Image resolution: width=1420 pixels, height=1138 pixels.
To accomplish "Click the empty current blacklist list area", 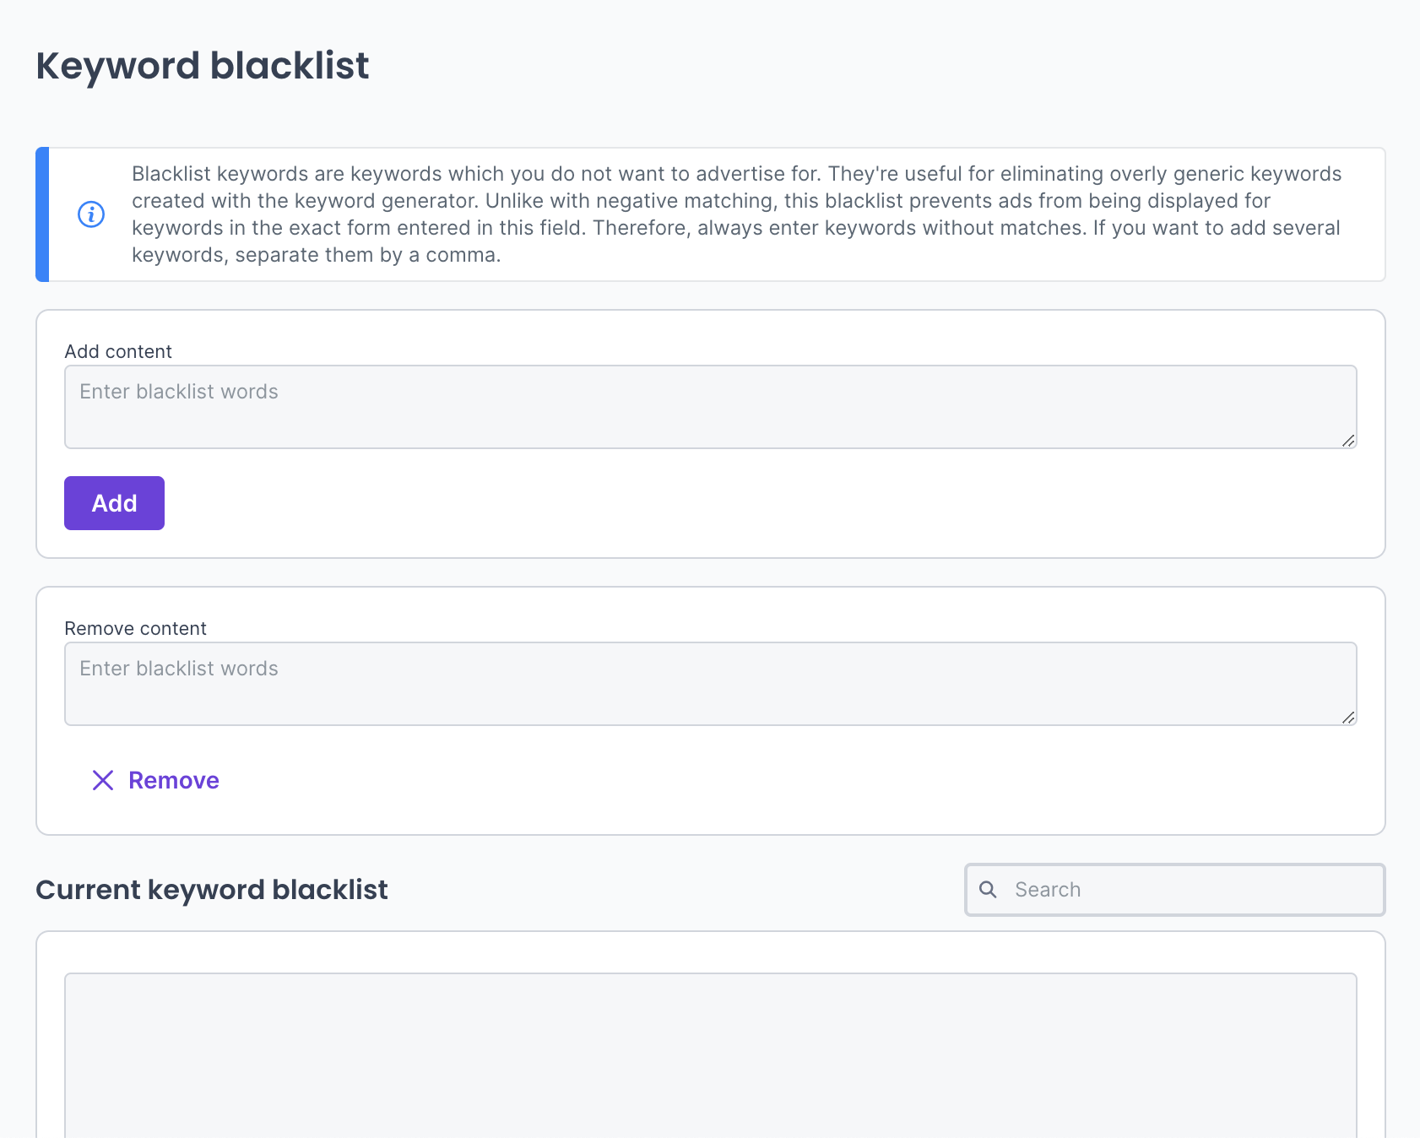I will tap(709, 1055).
